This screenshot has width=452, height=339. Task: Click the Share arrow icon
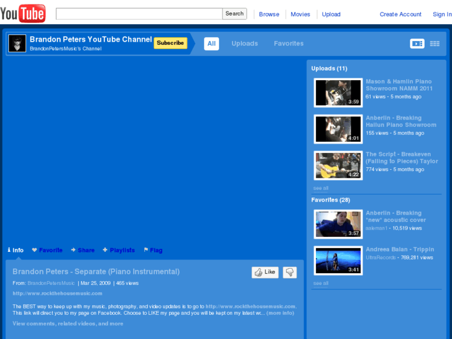tap(73, 250)
